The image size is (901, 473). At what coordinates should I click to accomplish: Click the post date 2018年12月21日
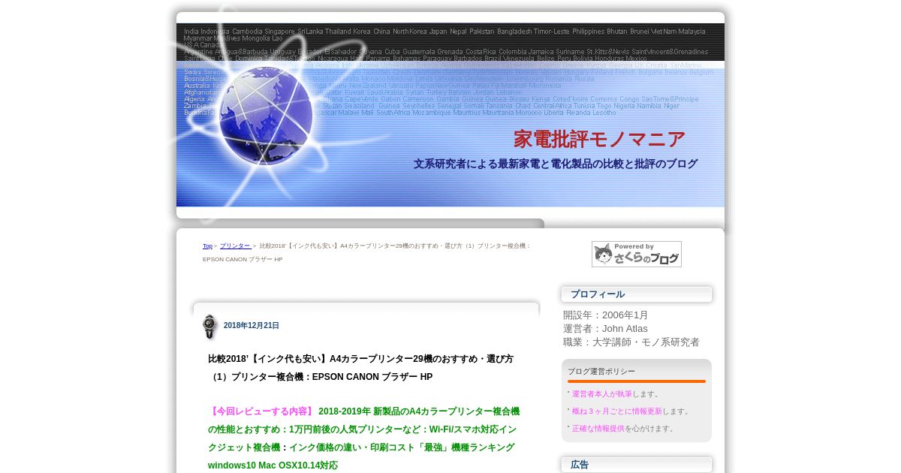[x=252, y=326]
